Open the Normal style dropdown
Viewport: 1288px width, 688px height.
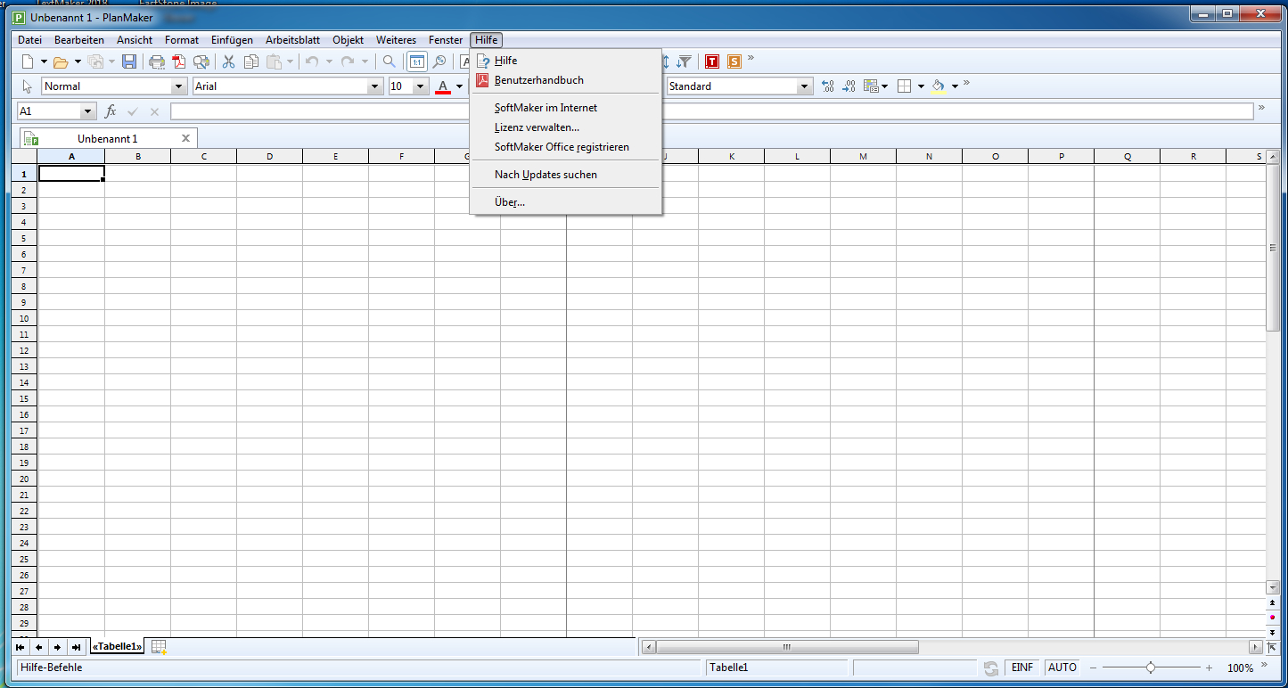(x=177, y=86)
